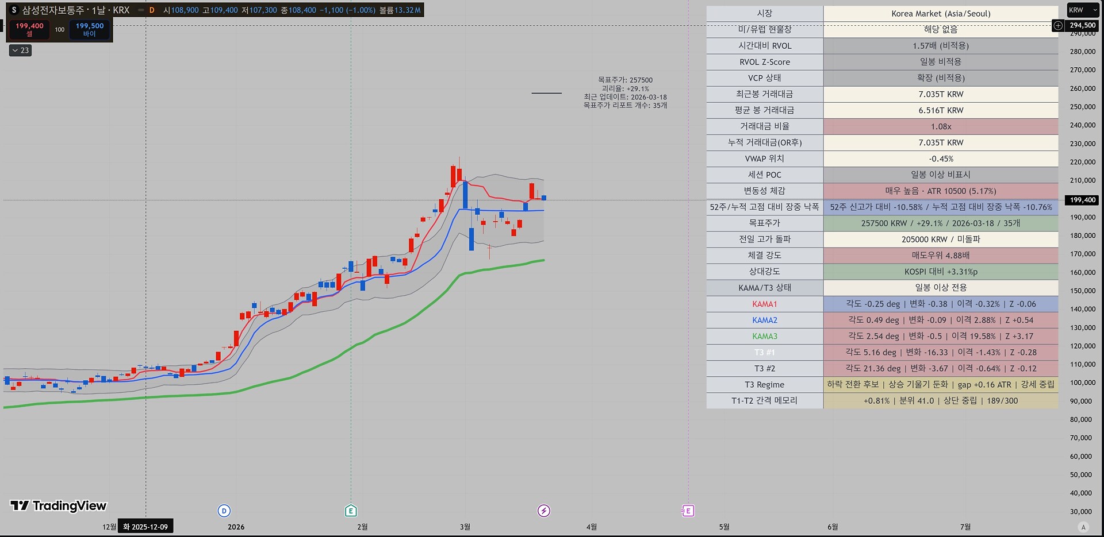This screenshot has height=537, width=1104.
Task: Click the volume value 볼륨13.32M
Action: 400,10
